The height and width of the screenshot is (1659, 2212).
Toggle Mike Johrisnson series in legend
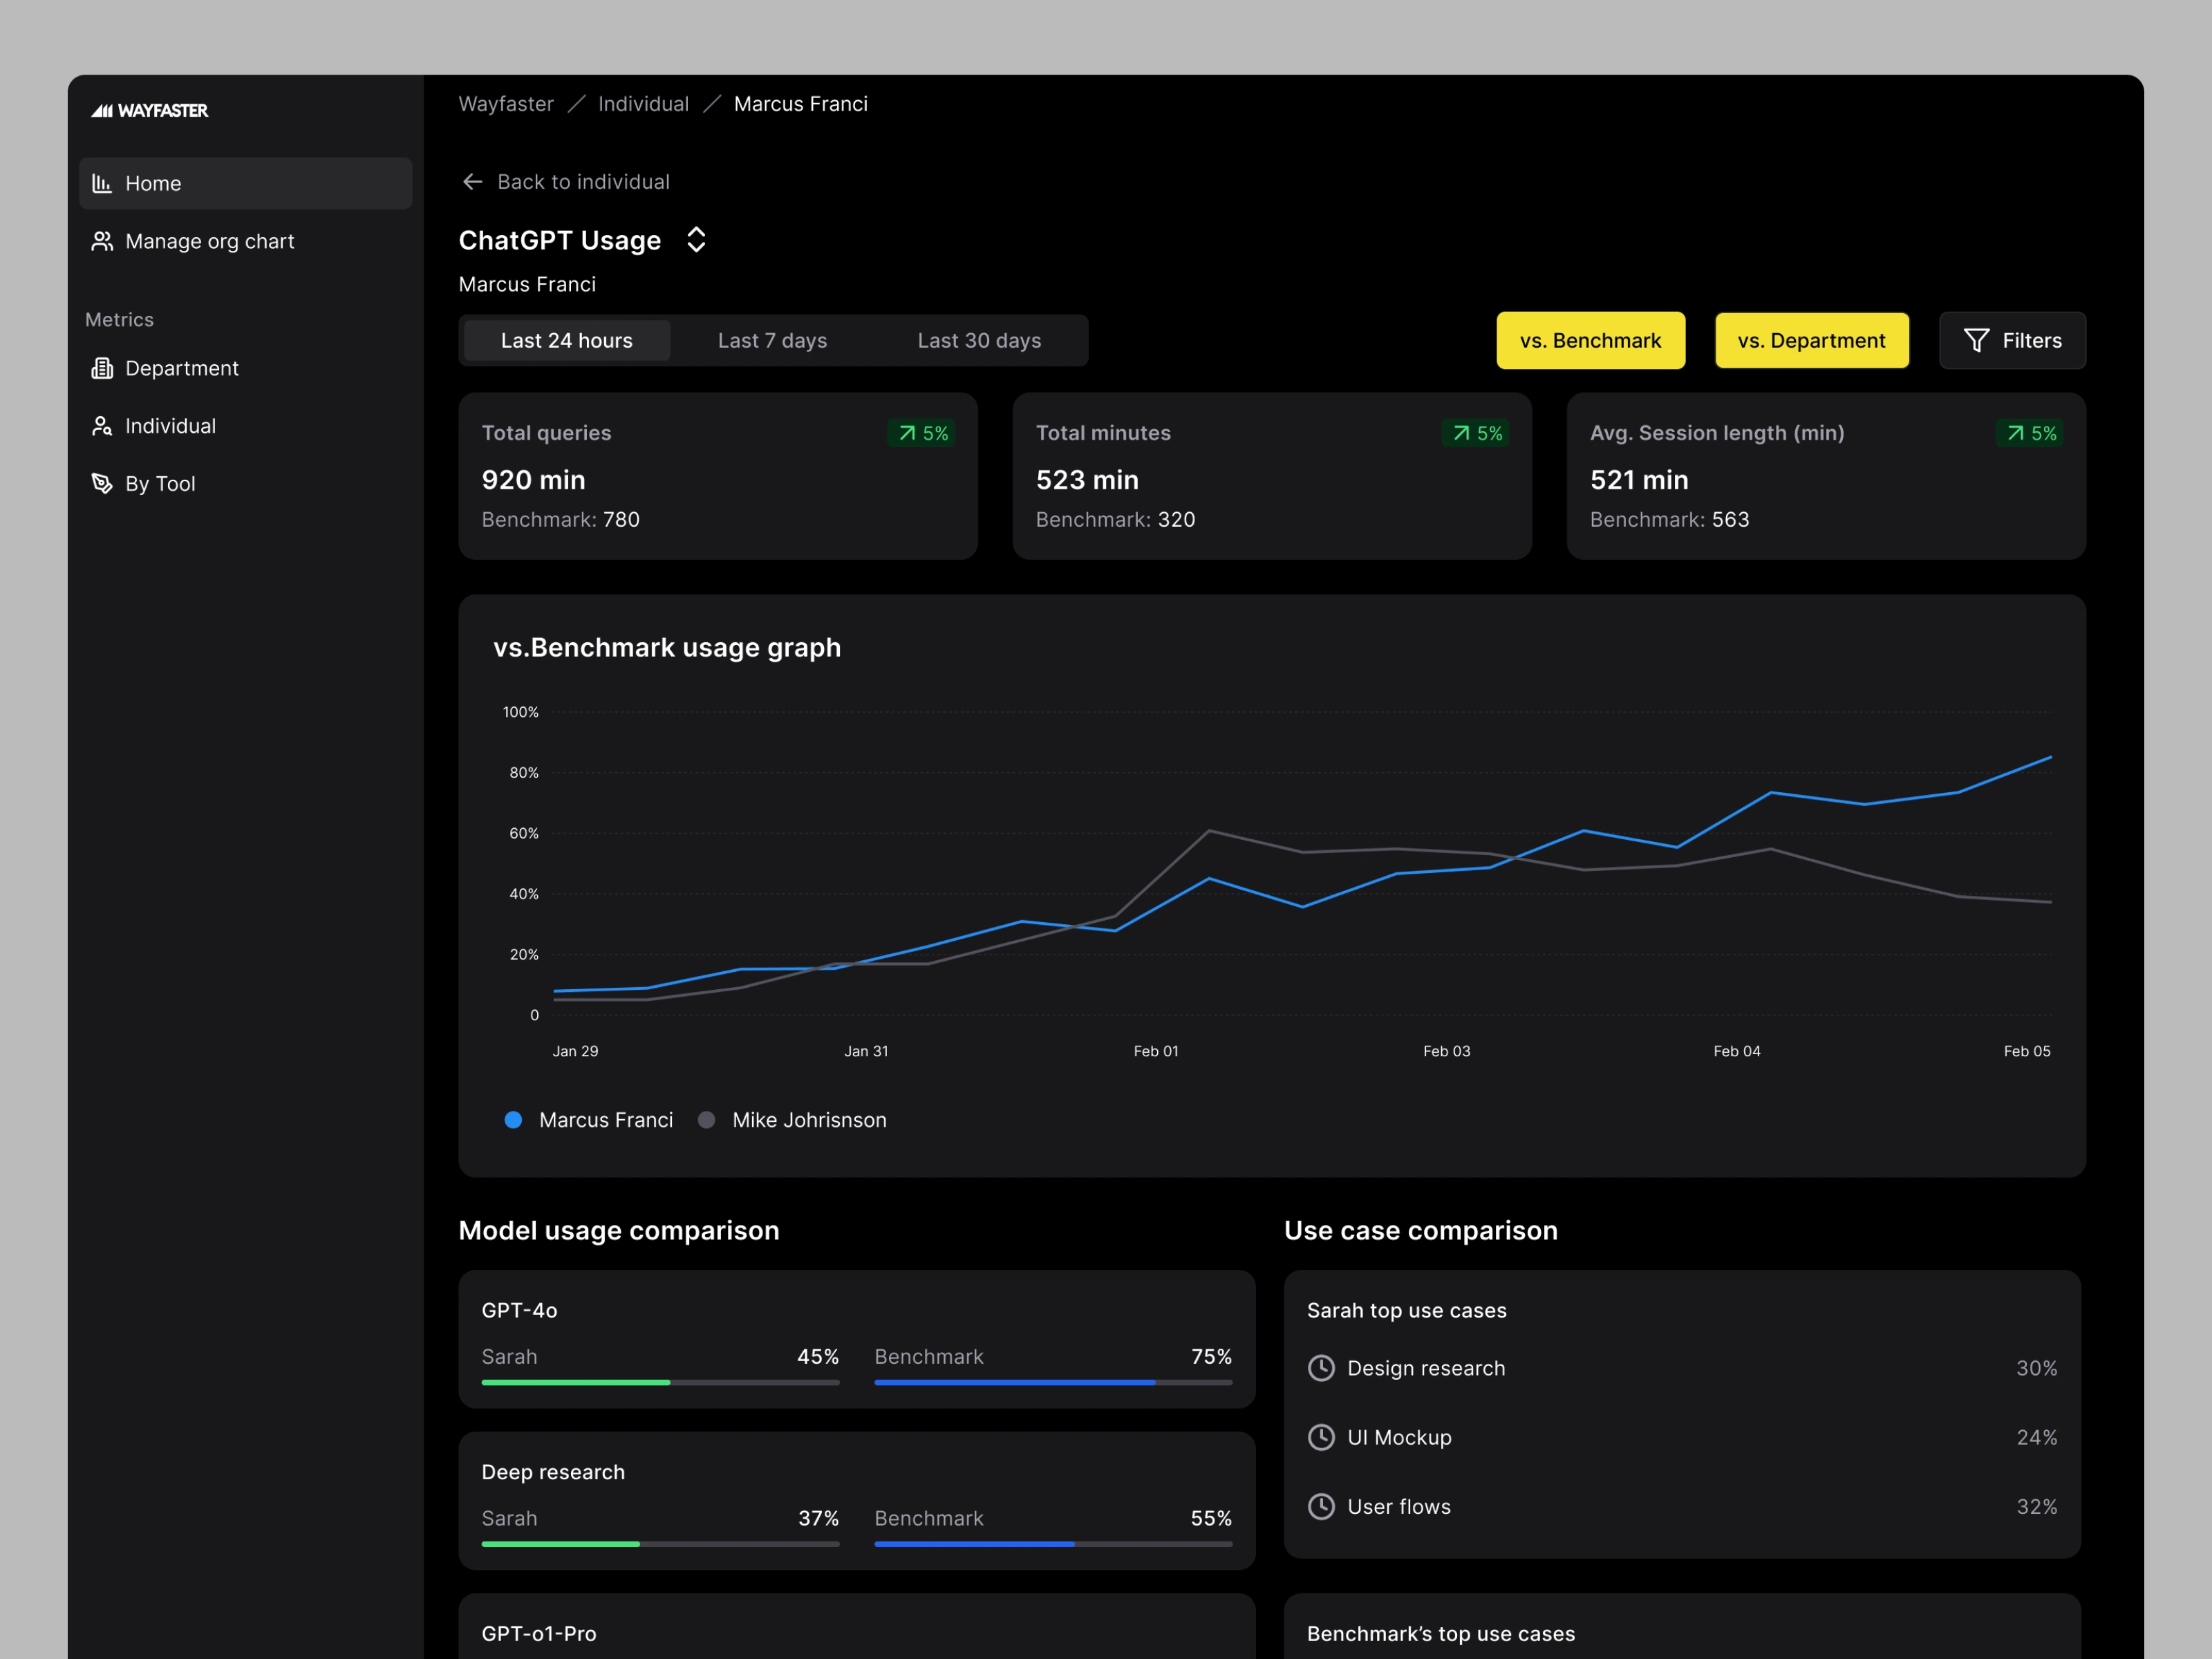click(x=792, y=1120)
